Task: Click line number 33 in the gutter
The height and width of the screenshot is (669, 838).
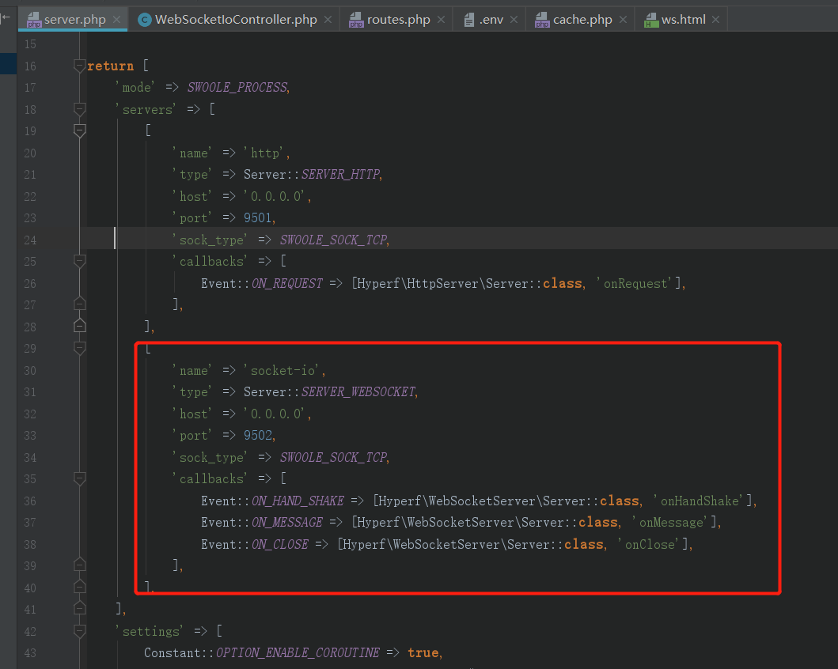Action: [x=30, y=436]
